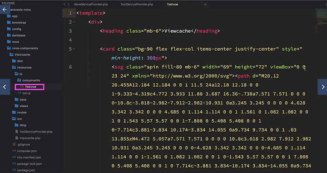
Task: Go to previous slide with left chevron
Action: click(x=5, y=87)
